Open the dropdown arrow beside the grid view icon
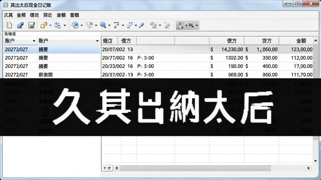This screenshot has height=180, width=321. (186, 26)
